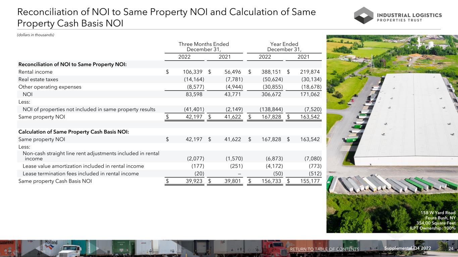The image size is (458, 257).
Task: Select the Cash Basis NOI value 155,177
Action: 310,181
